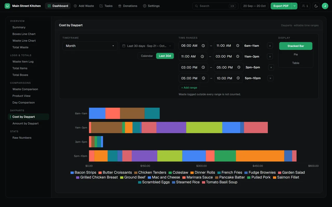
Task: Open the Settings tab
Action: tap(151, 6)
